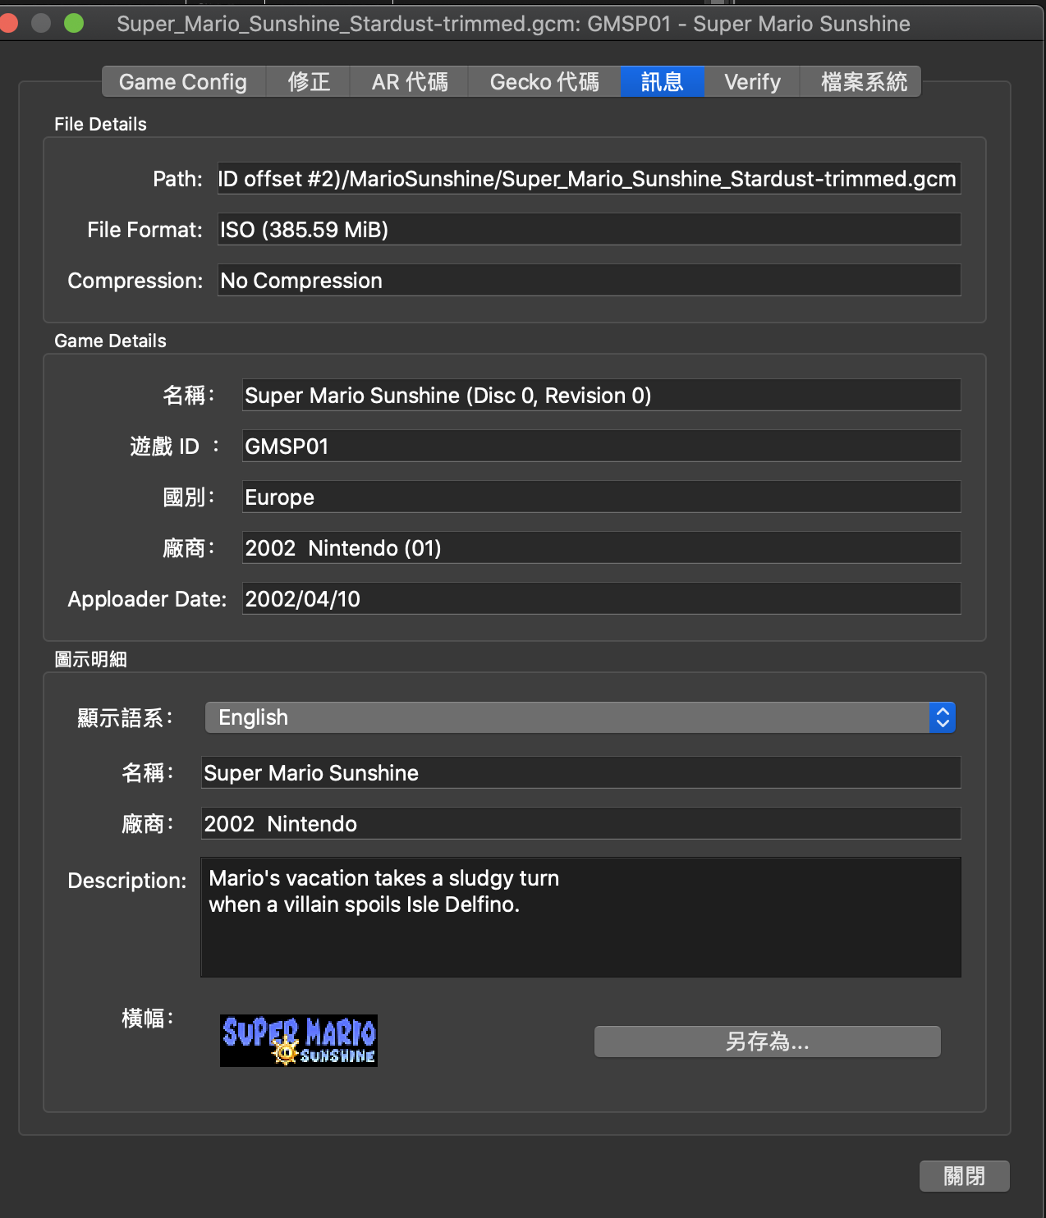Click the File Format field showing ISO
The width and height of the screenshot is (1046, 1218).
[589, 230]
